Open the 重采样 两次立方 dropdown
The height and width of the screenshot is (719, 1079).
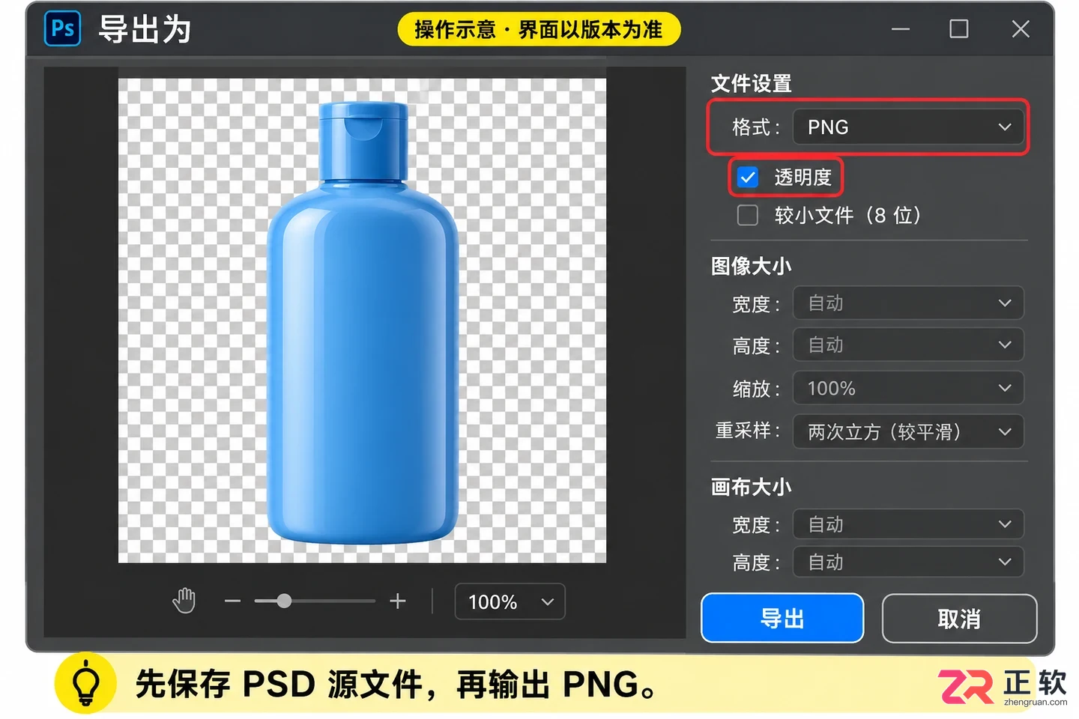point(908,431)
